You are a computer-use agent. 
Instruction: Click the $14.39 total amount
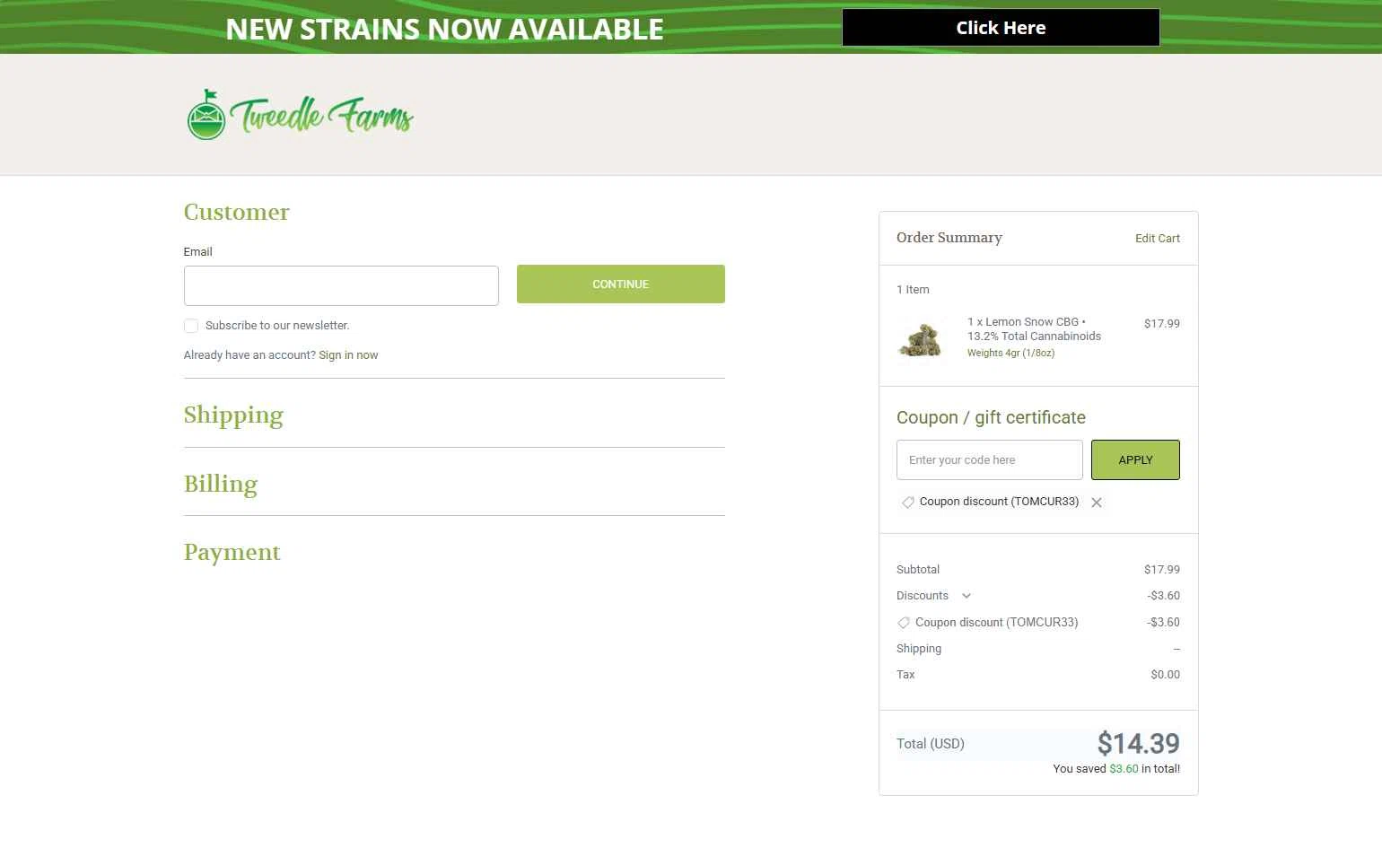coord(1139,743)
